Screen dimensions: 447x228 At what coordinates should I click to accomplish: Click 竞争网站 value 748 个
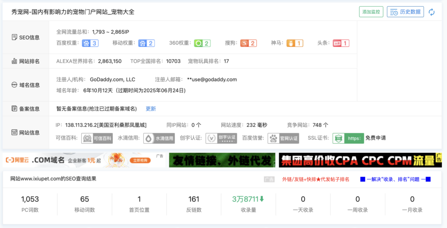tap(320, 125)
